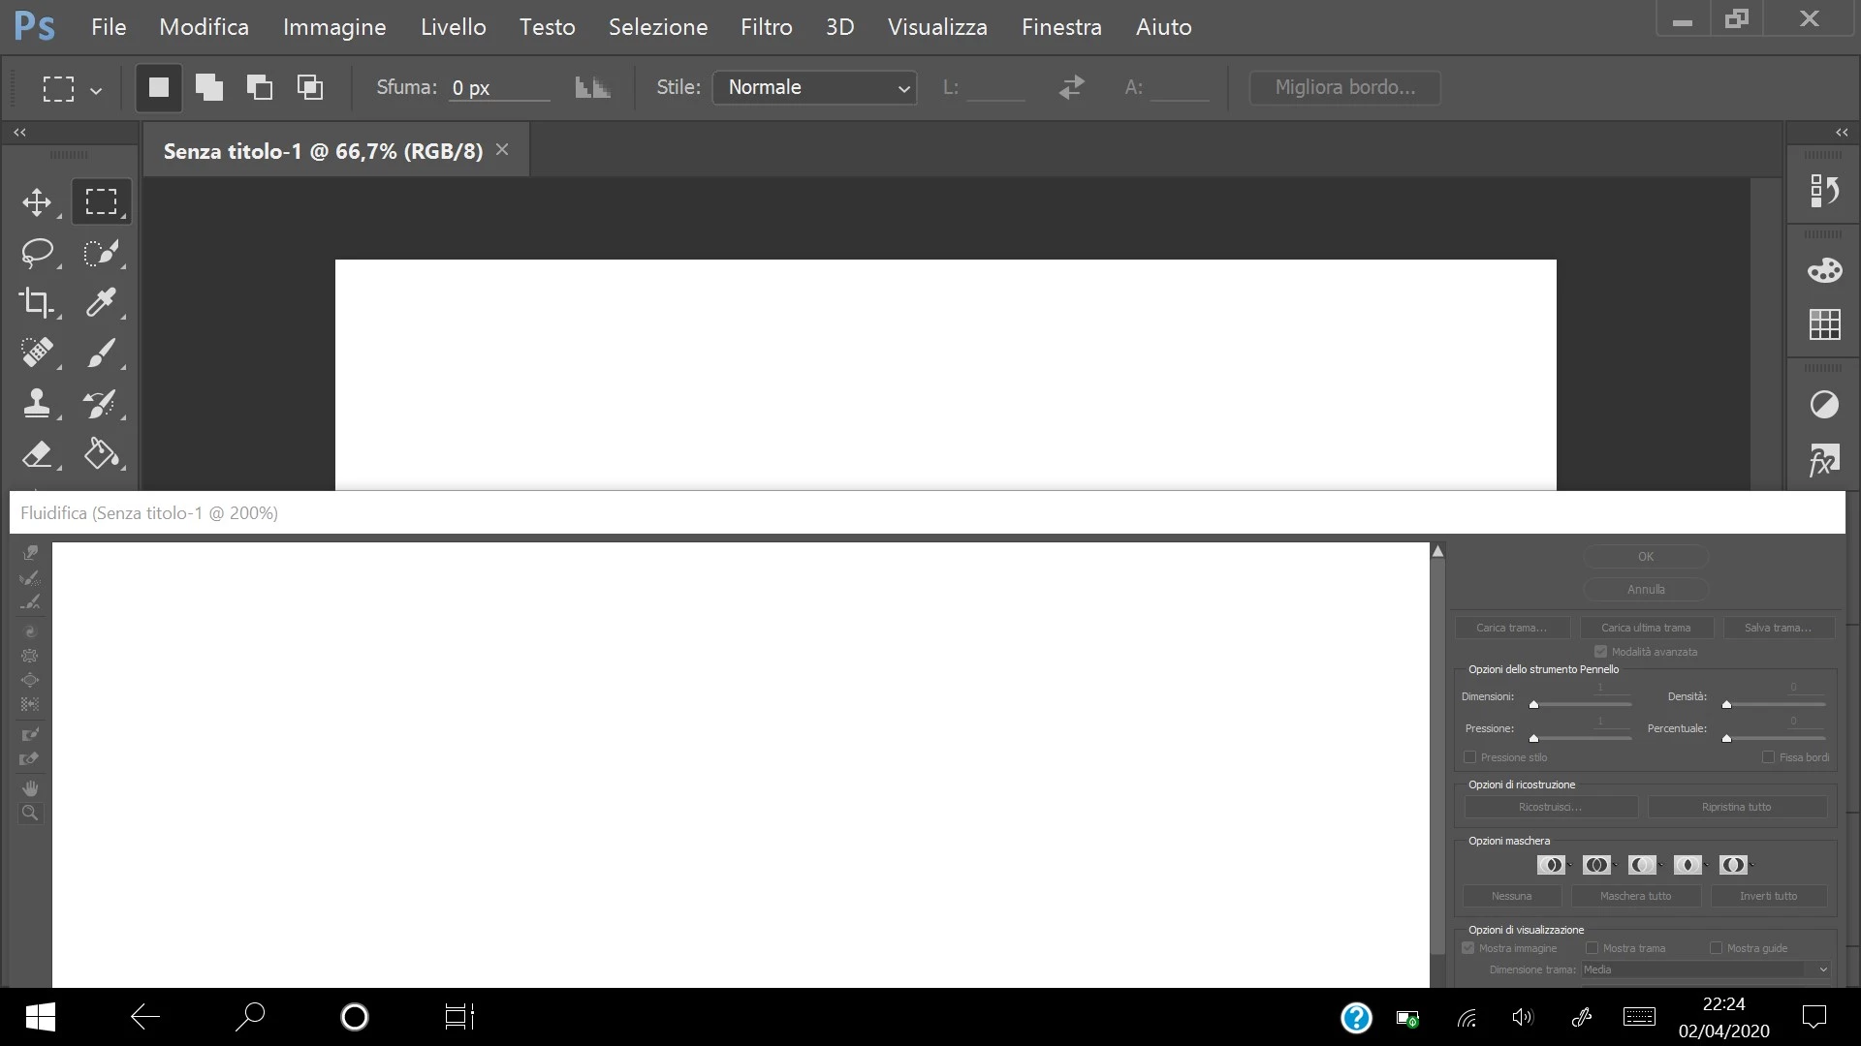
Task: Click the Sfuma pixel input field
Action: point(499,88)
